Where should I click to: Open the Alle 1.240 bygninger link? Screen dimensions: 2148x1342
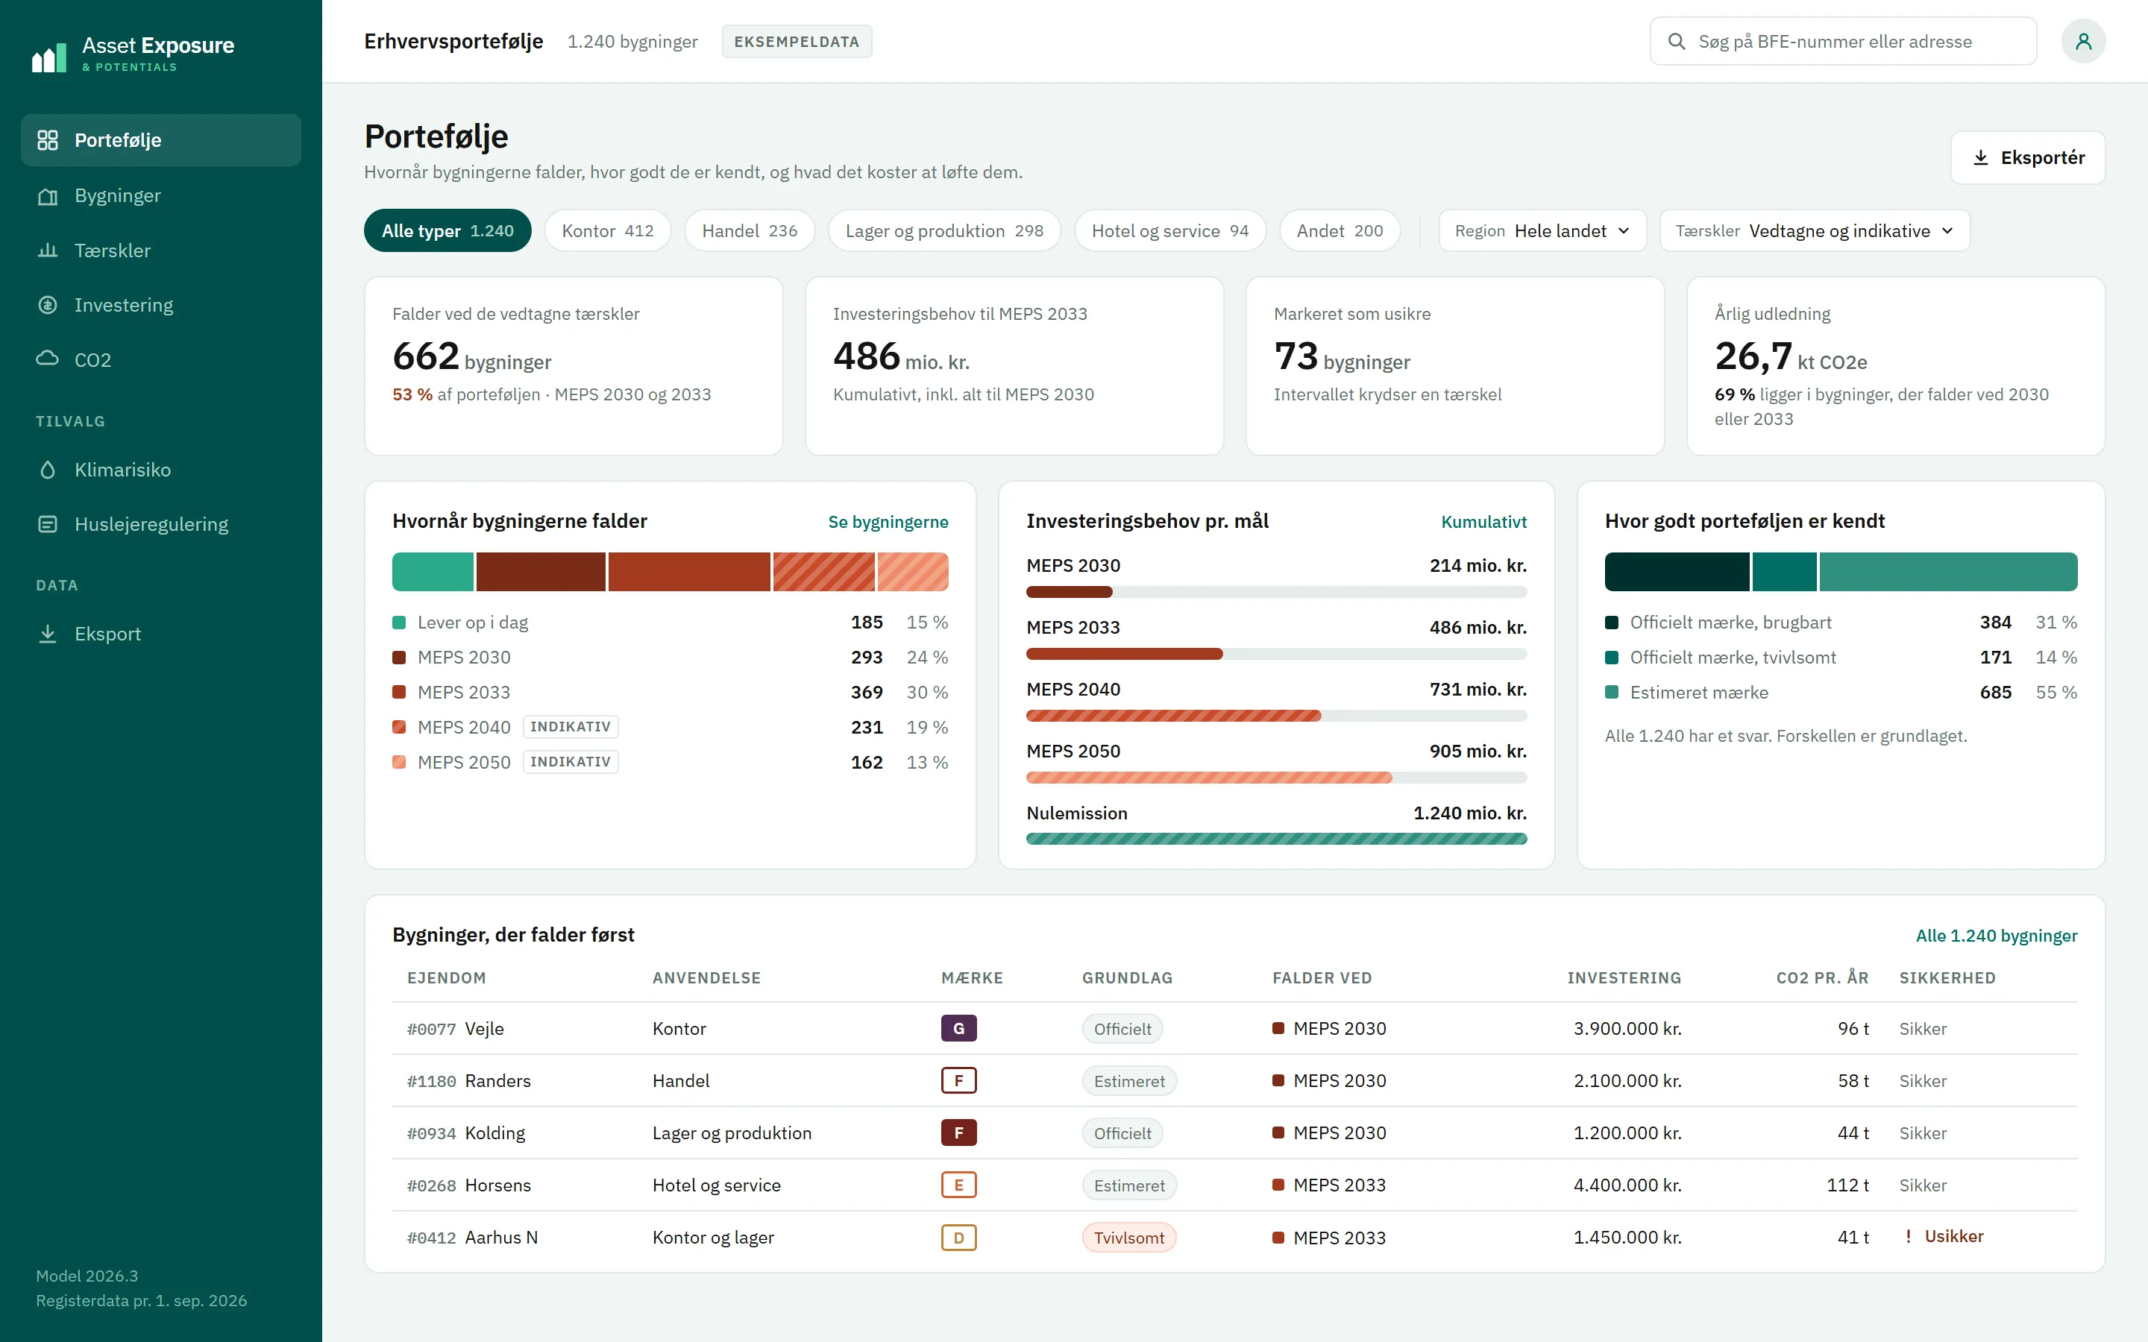coord(1996,936)
